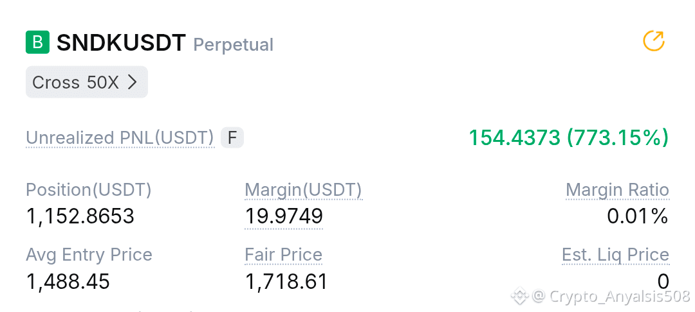Click the Margin(USDT) underlined label
The height and width of the screenshot is (312, 695).
304,190
